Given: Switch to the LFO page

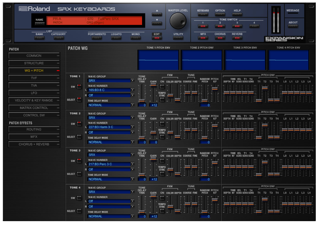Looking at the screenshot, I should click(x=34, y=93).
